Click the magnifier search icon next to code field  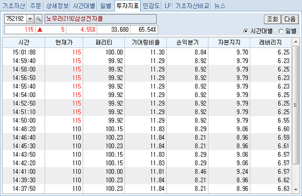[x=38, y=19]
